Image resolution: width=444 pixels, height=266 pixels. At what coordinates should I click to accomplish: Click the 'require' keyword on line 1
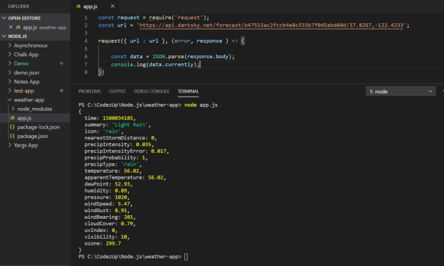pos(160,17)
